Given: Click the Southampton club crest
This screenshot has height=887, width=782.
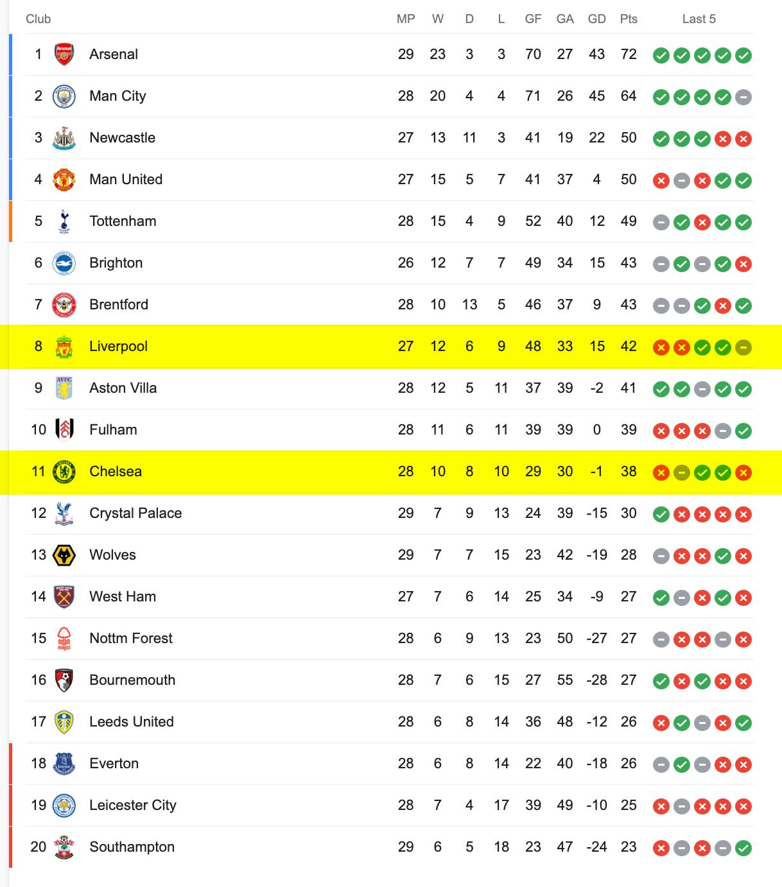Looking at the screenshot, I should point(64,847).
